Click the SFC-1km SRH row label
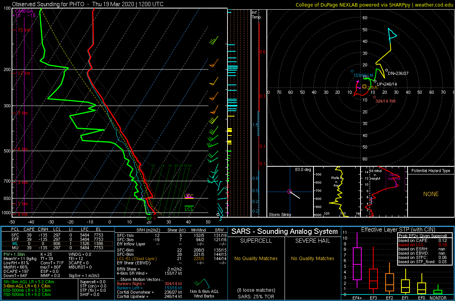 (125, 235)
